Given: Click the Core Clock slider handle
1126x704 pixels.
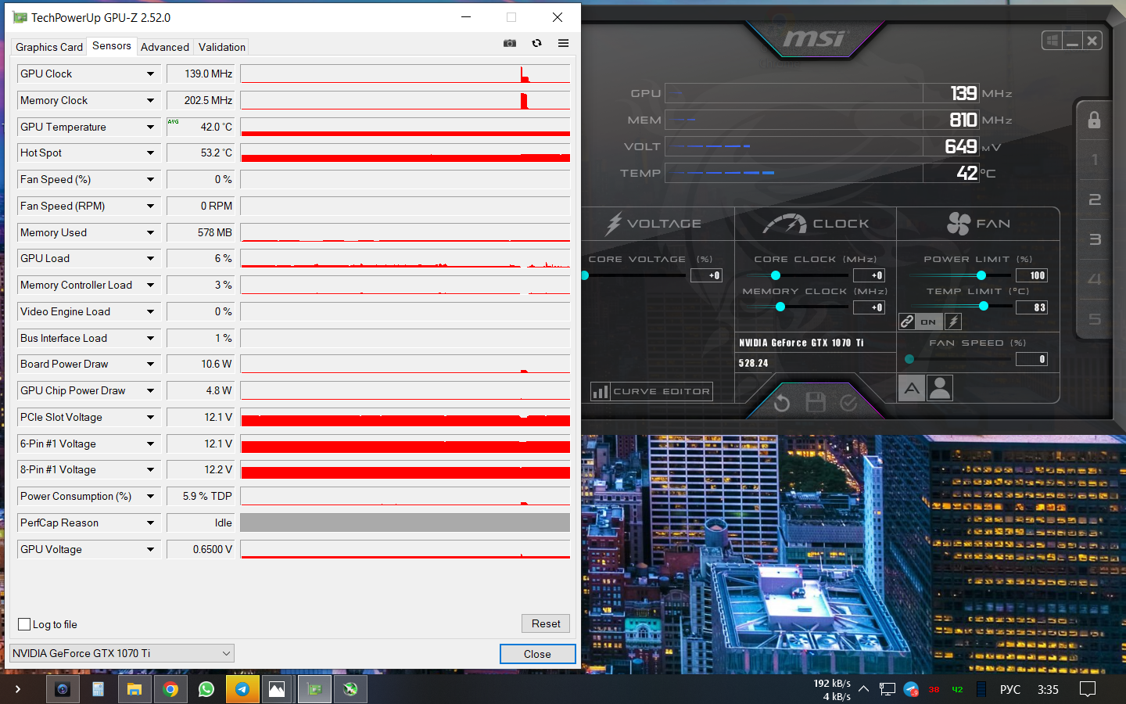Looking at the screenshot, I should pyautogui.click(x=776, y=275).
